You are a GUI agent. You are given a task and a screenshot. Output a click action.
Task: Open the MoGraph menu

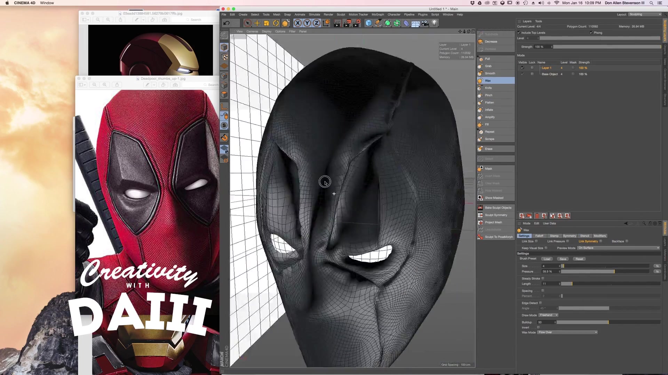tap(377, 15)
